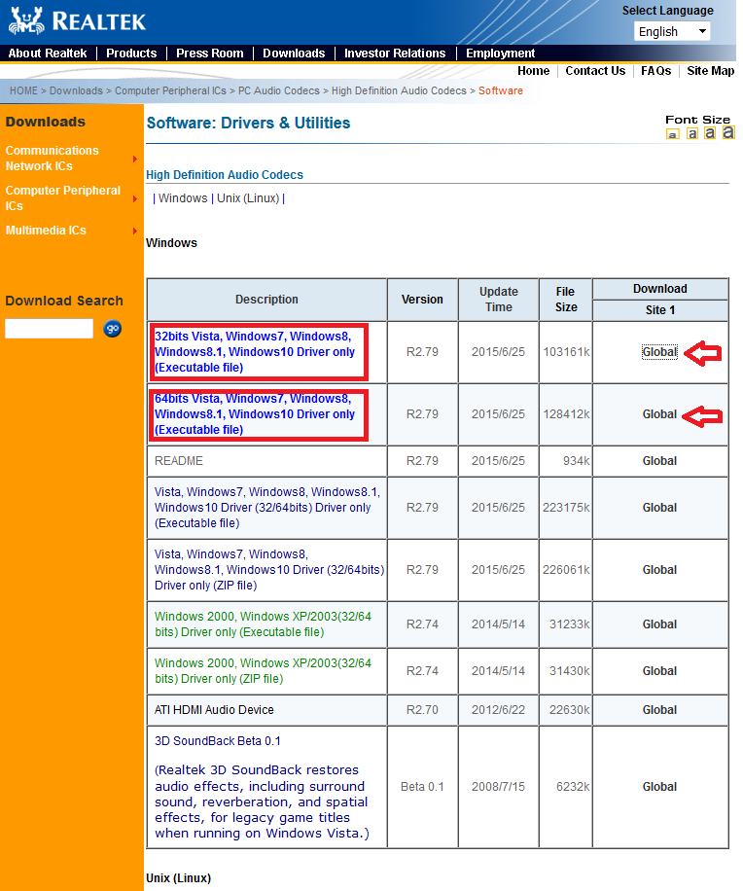Image resolution: width=743 pixels, height=891 pixels.
Task: Open Windows 2000 XP/2003 ZIP file link
Action: [263, 670]
